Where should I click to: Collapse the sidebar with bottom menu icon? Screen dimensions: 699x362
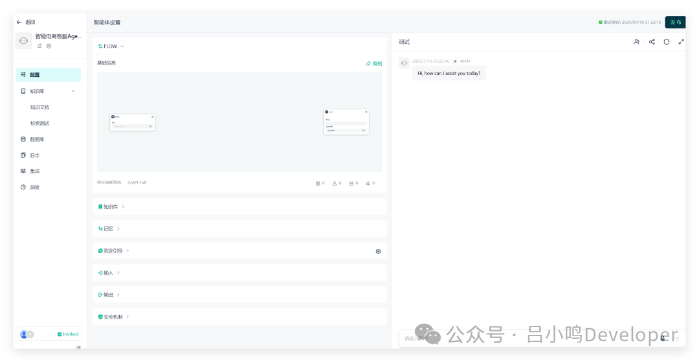click(78, 347)
